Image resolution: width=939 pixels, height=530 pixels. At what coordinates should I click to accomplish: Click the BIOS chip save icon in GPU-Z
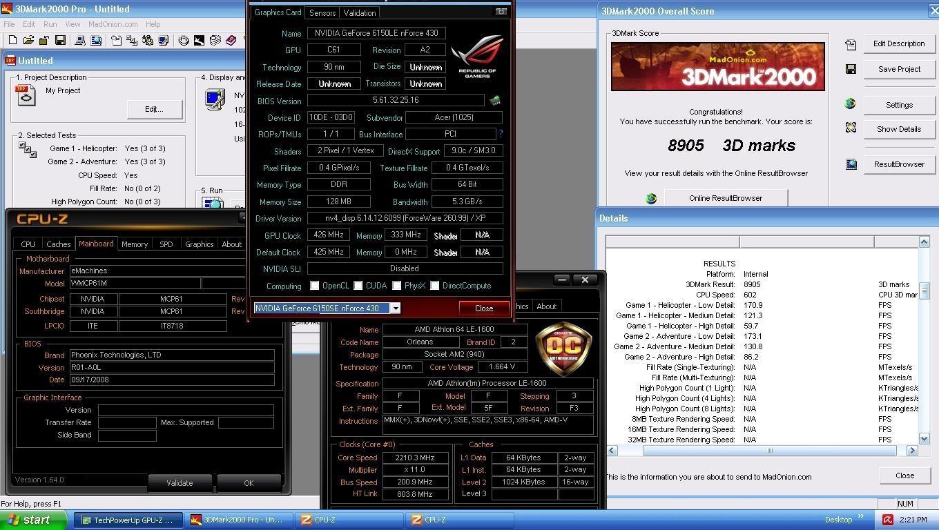click(495, 101)
